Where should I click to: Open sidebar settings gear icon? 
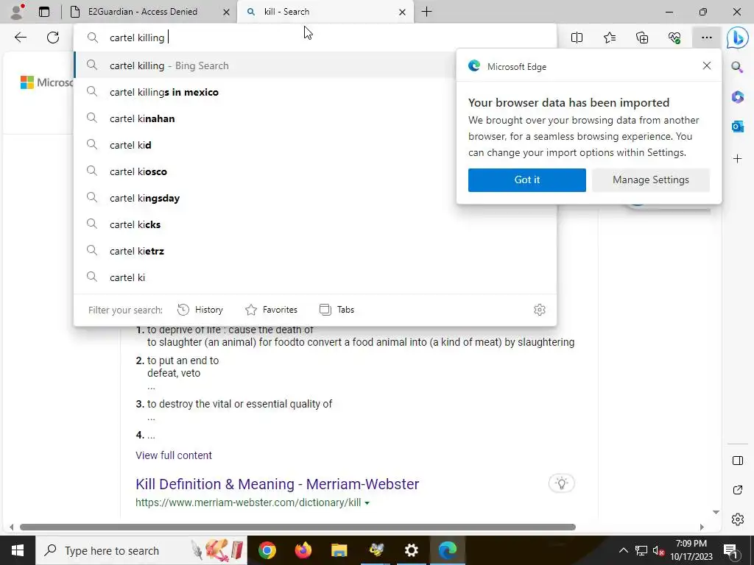point(737,519)
